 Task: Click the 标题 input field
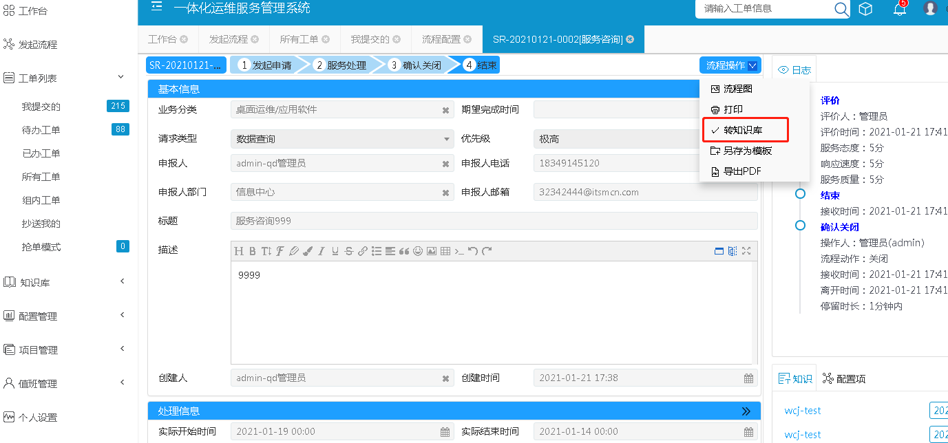[x=494, y=221]
